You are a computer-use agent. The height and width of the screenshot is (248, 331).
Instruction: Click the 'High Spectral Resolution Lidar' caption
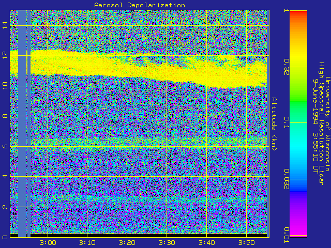click(x=321, y=124)
